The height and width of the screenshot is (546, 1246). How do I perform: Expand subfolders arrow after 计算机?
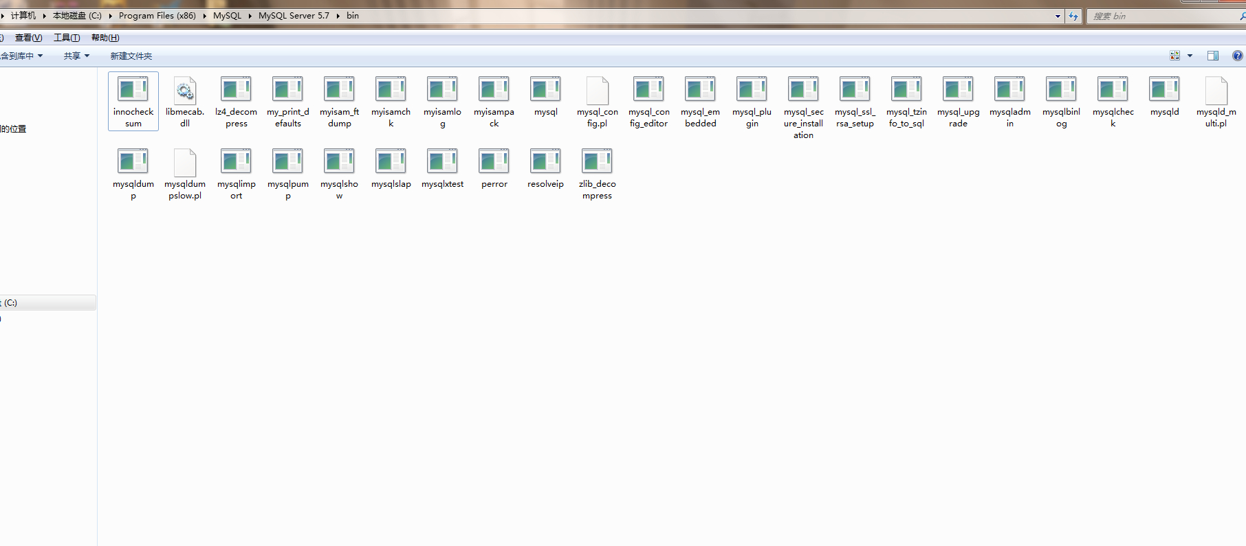pyautogui.click(x=44, y=16)
